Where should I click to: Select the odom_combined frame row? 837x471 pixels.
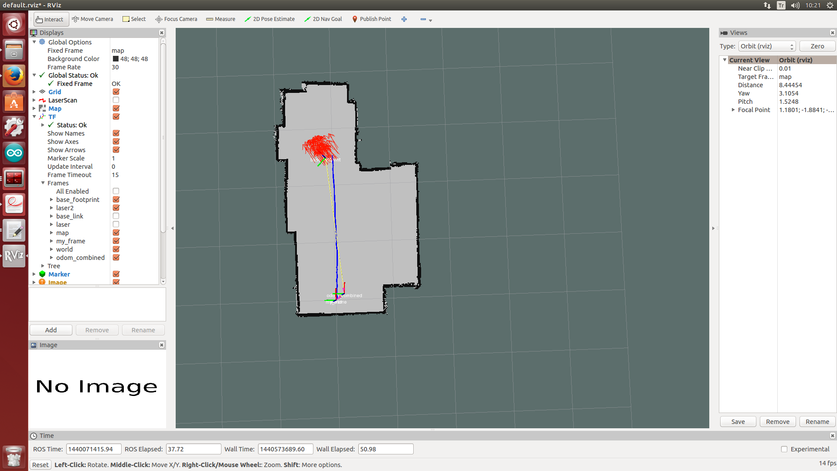[x=80, y=258]
